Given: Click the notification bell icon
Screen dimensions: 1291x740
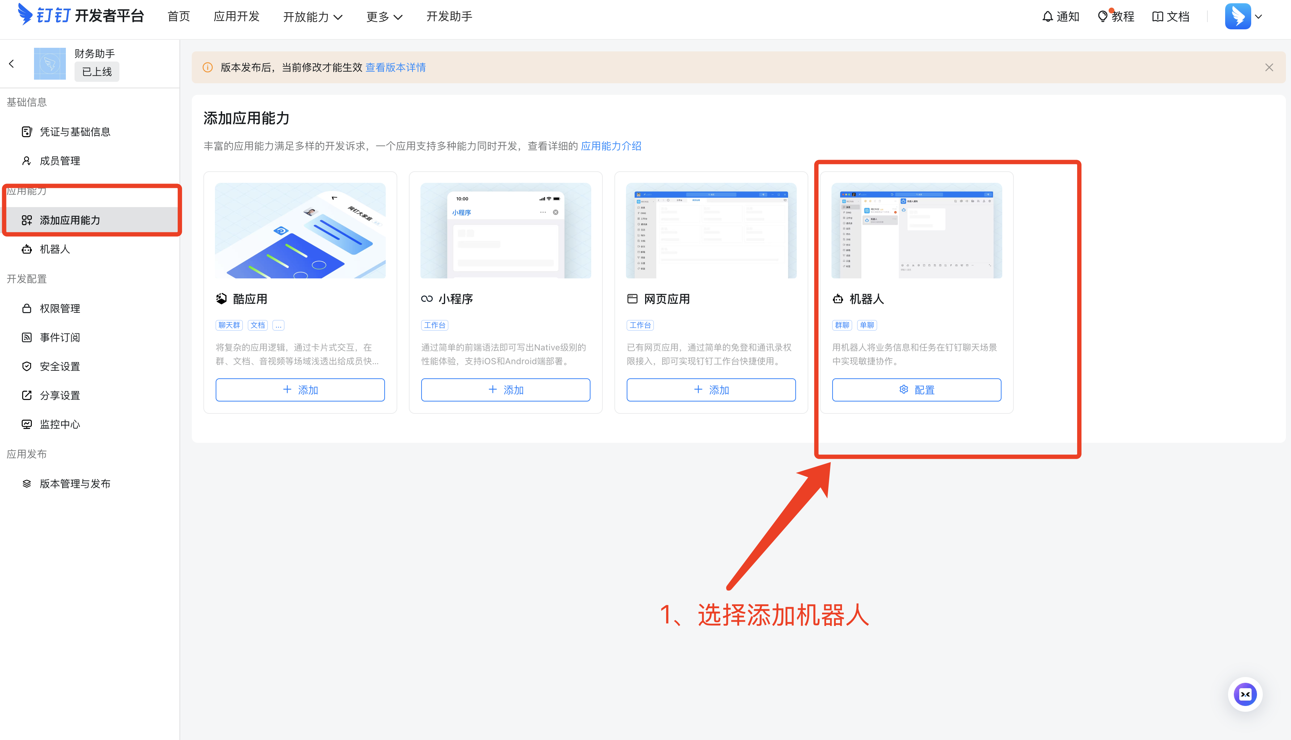Looking at the screenshot, I should 1047,17.
